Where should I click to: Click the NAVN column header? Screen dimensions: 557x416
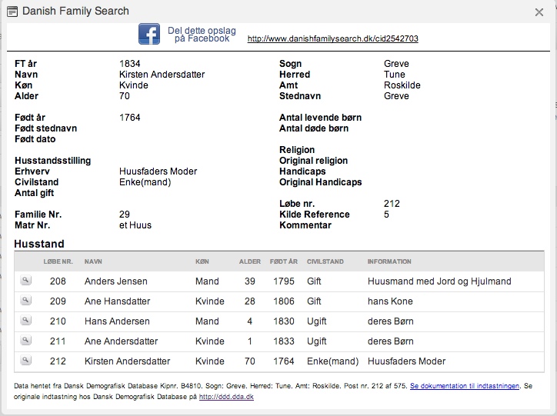point(93,261)
